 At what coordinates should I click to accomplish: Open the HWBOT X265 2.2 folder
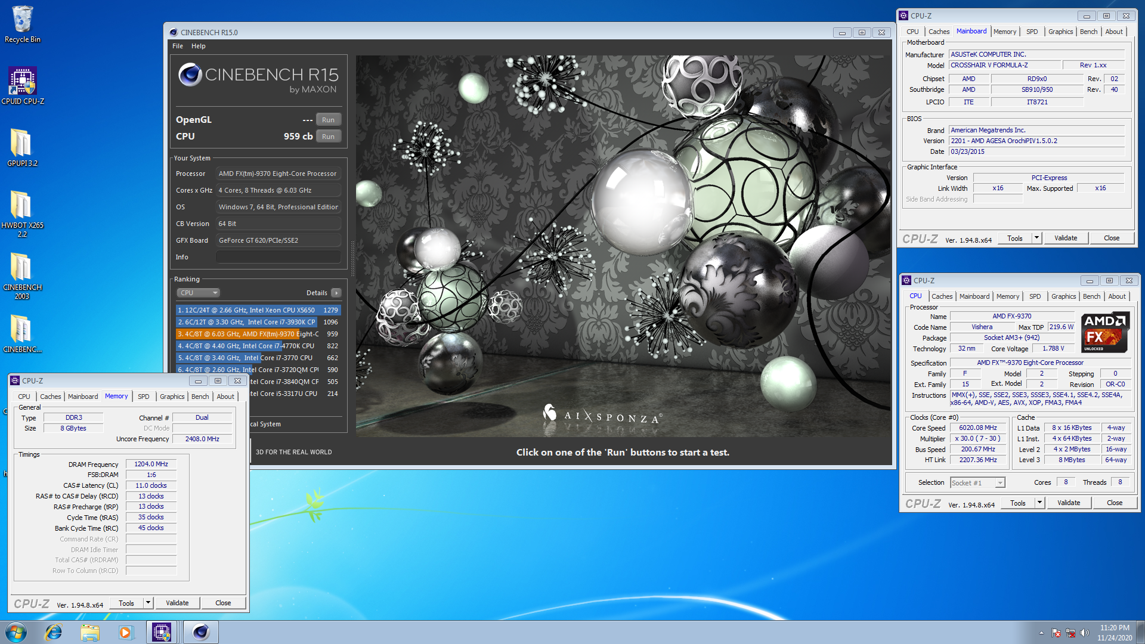pos(23,213)
